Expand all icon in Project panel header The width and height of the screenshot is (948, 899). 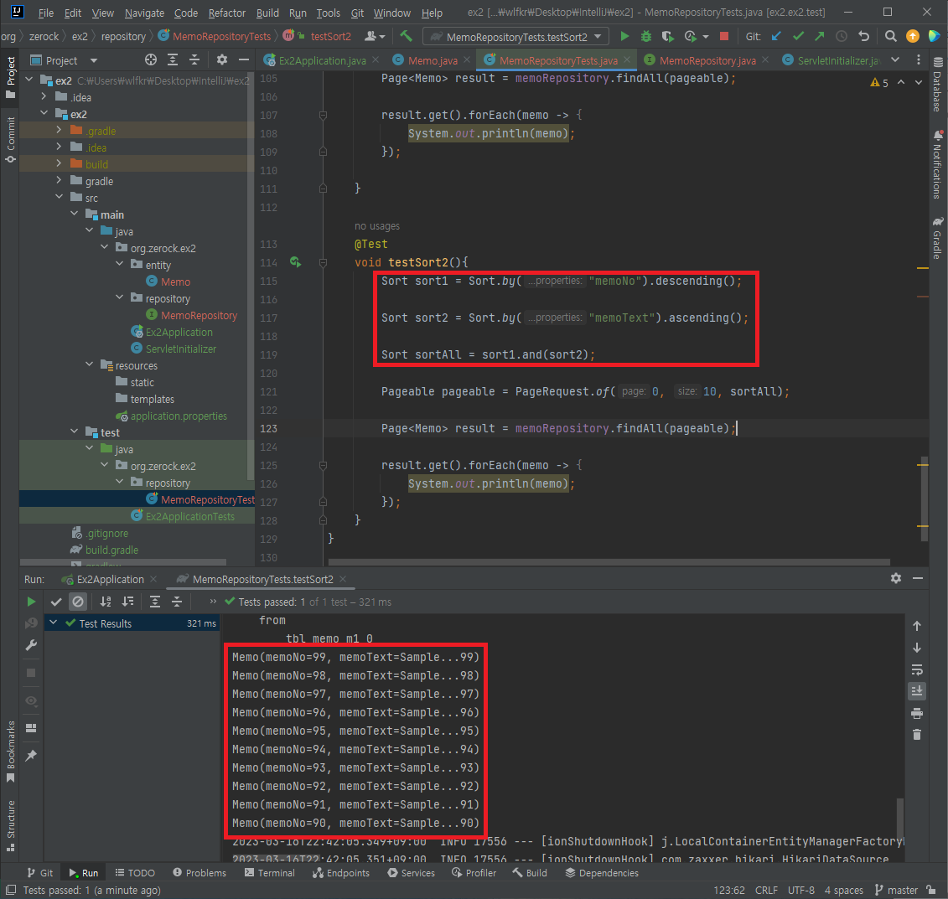[x=173, y=59]
